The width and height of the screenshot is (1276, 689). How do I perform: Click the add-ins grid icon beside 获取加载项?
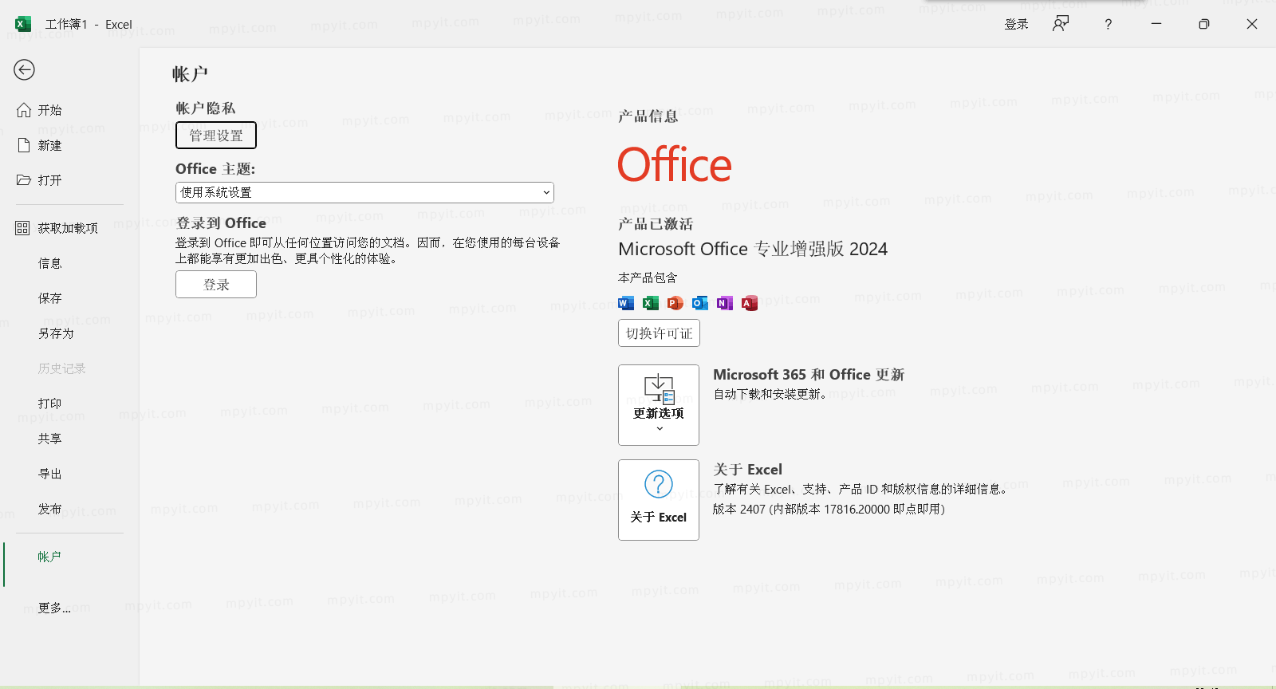(x=22, y=228)
